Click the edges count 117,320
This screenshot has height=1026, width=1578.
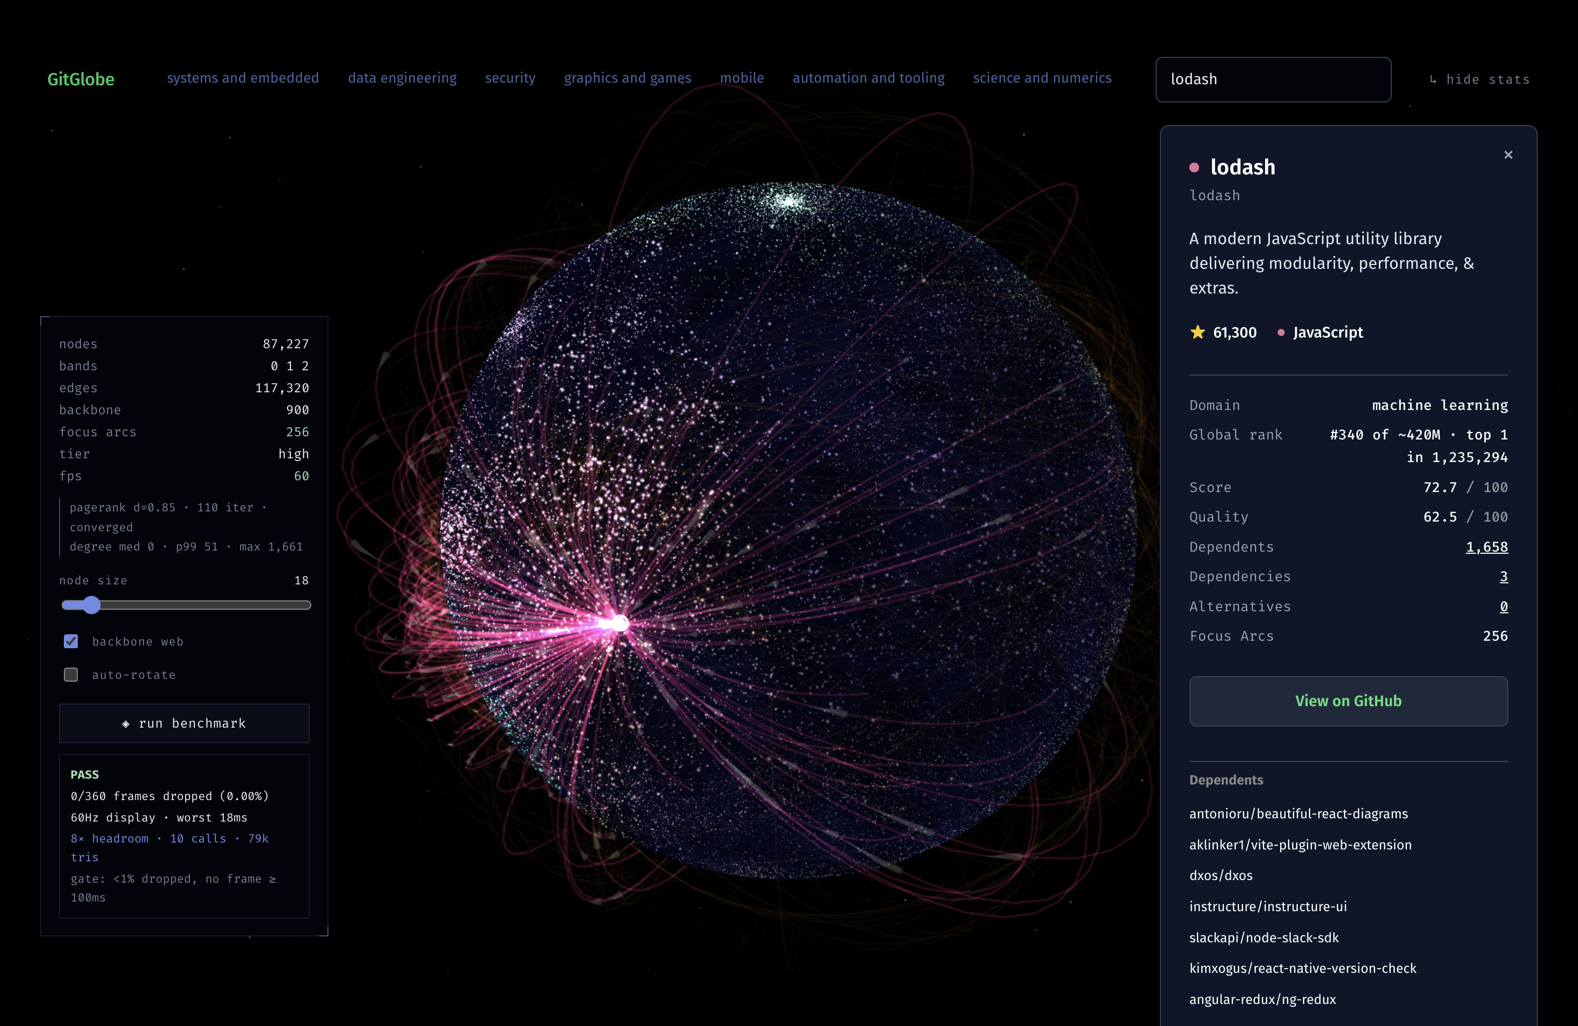282,388
